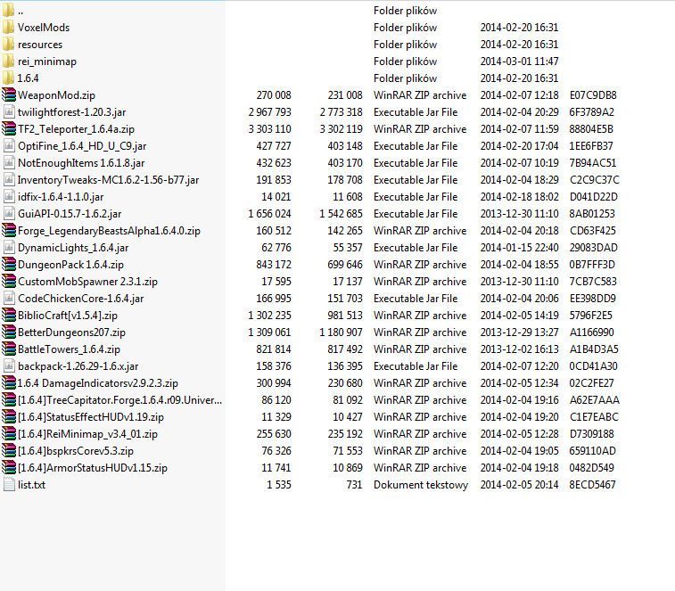
Task: Click date 2014-02-20 17:04 of OptiFine
Action: tap(520, 146)
